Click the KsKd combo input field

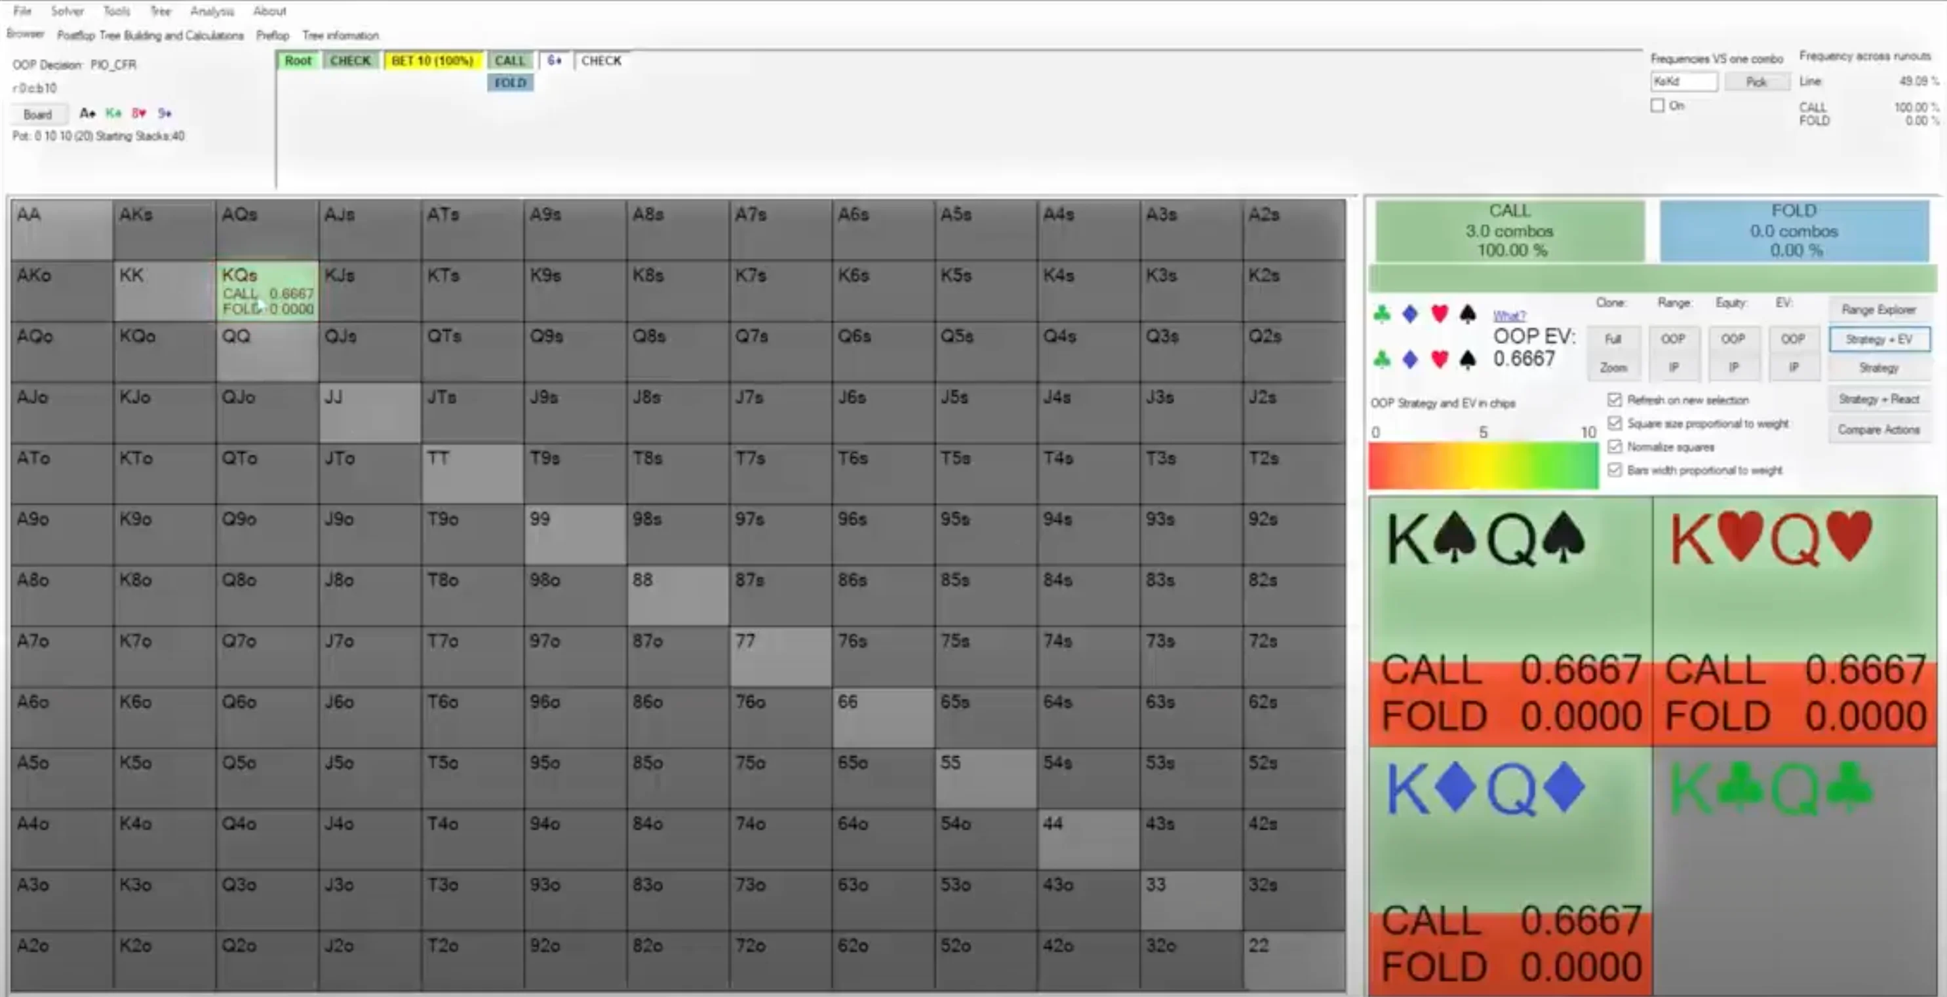coord(1683,82)
